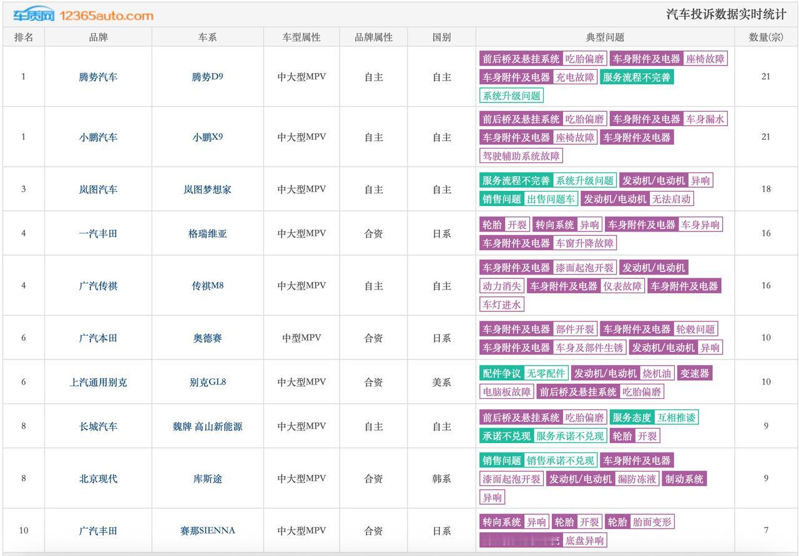Open the 一汽丰田 brand link
Viewport: 799px width, 556px height.
(x=98, y=234)
